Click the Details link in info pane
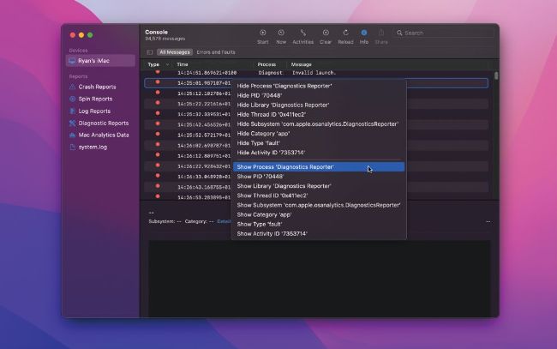Viewport: 557px width, 349px height. [224, 221]
